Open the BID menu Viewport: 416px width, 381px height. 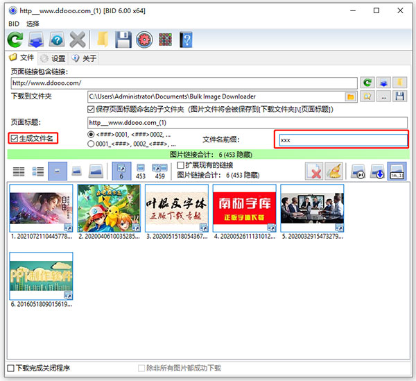pos(14,24)
